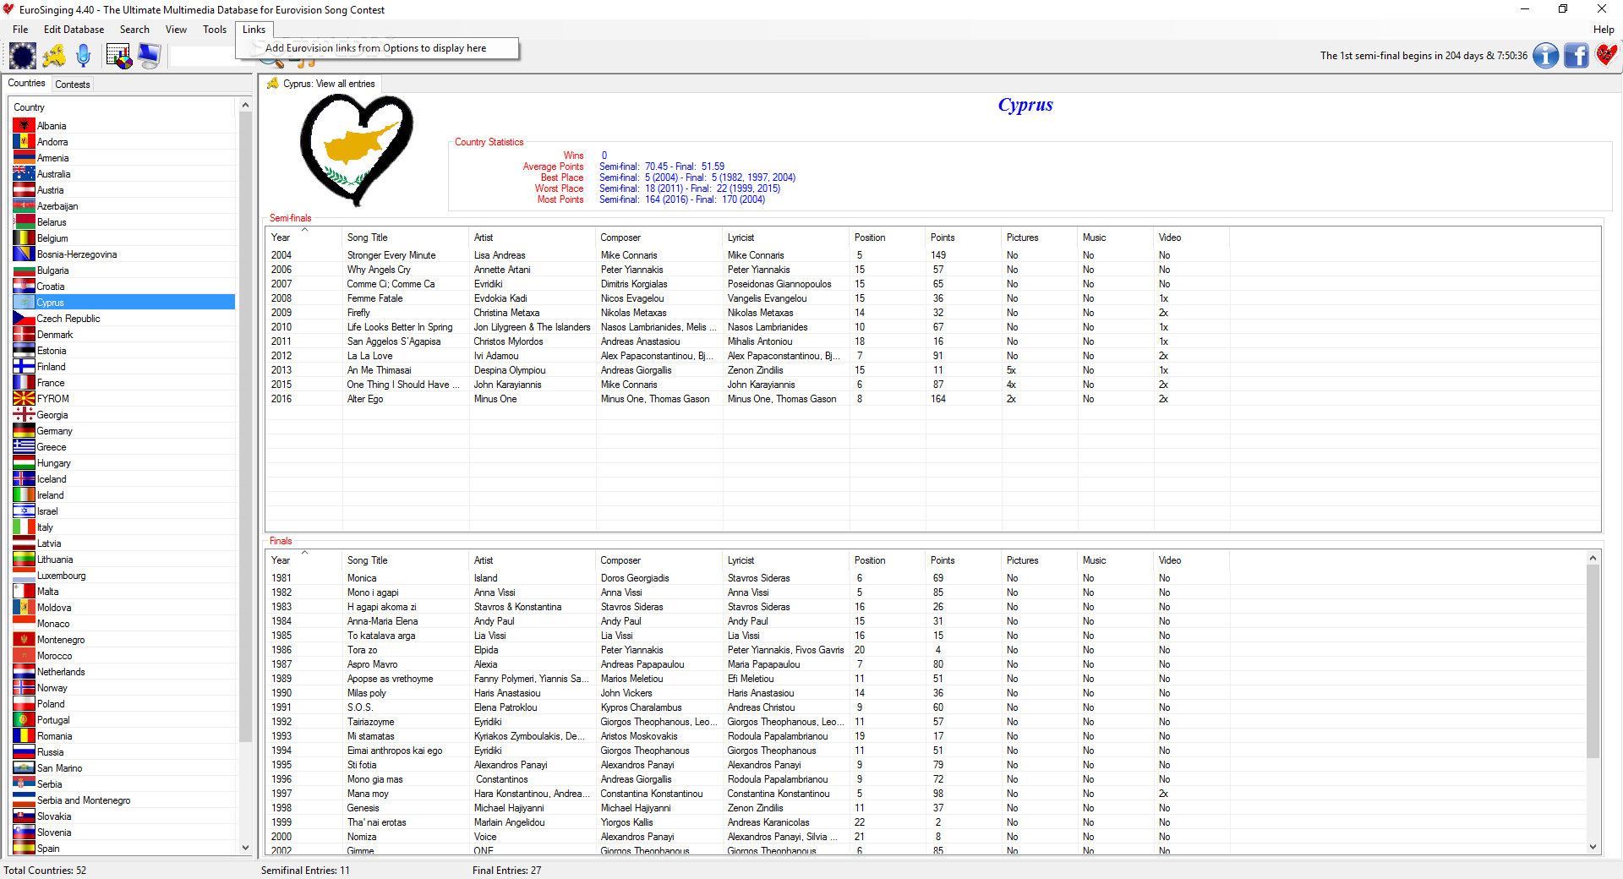Select the 2012 La La Love entry
This screenshot has width=1623, height=879.
coord(933,356)
